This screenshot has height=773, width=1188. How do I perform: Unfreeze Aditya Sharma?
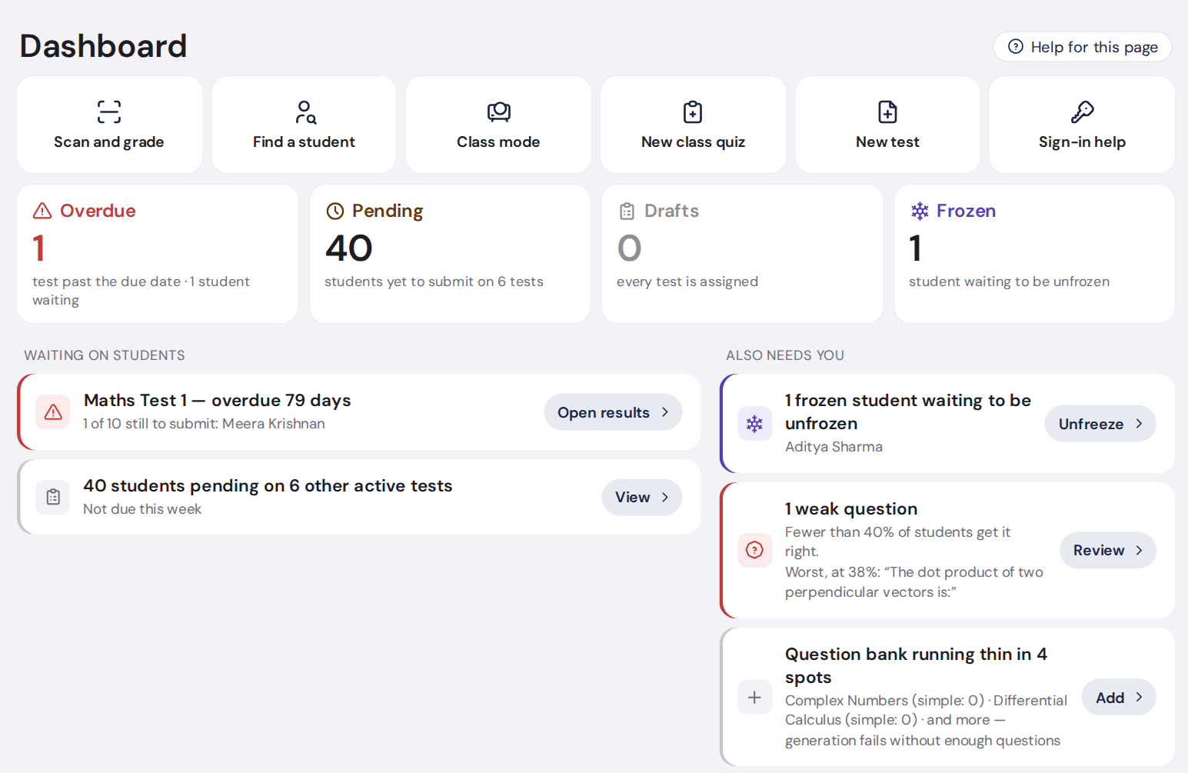pyautogui.click(x=1100, y=424)
